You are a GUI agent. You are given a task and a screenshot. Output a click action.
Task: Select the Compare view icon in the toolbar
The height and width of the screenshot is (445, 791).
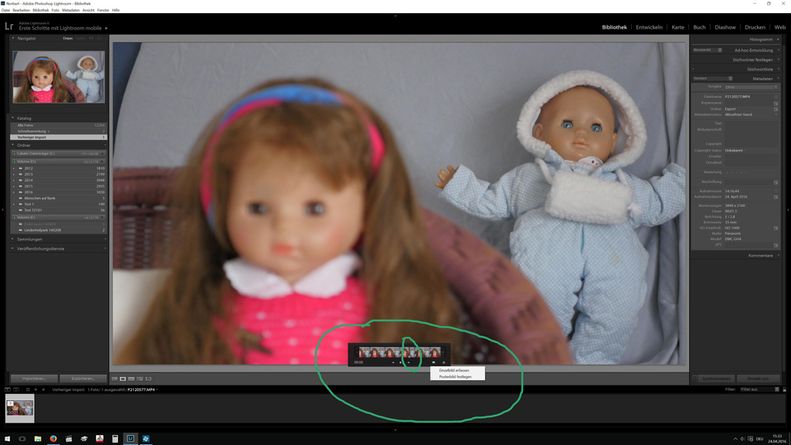[x=131, y=379]
